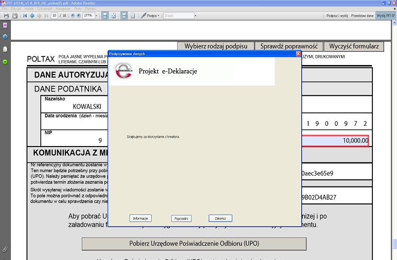The height and width of the screenshot is (260, 397).
Task: Click Pobierz Urzędowe Poświadczenie Odbioru (UPO)
Action: pyautogui.click(x=194, y=243)
